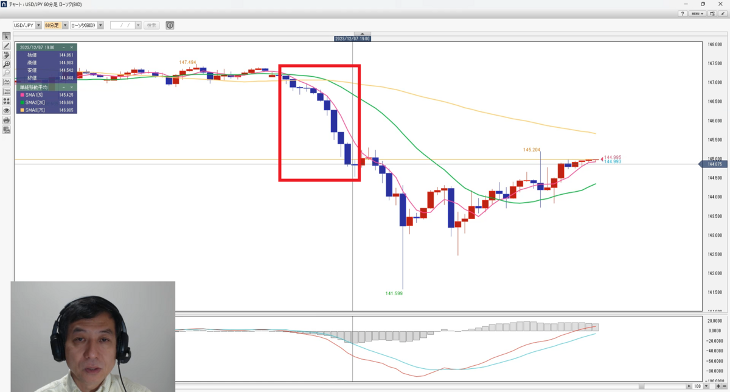This screenshot has width=730, height=392.
Task: Click the 終値 144.848 row
Action: pos(46,78)
